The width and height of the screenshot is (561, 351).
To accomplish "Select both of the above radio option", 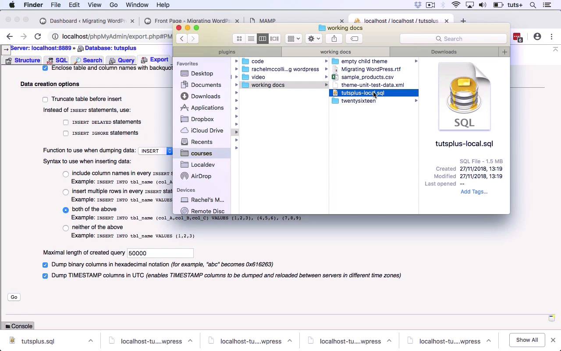I will click(66, 210).
